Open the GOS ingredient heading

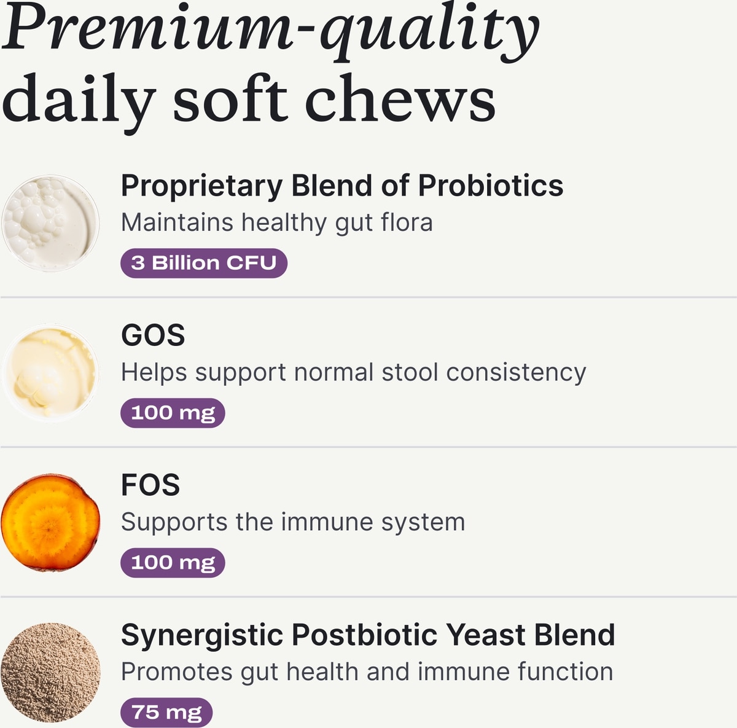153,335
